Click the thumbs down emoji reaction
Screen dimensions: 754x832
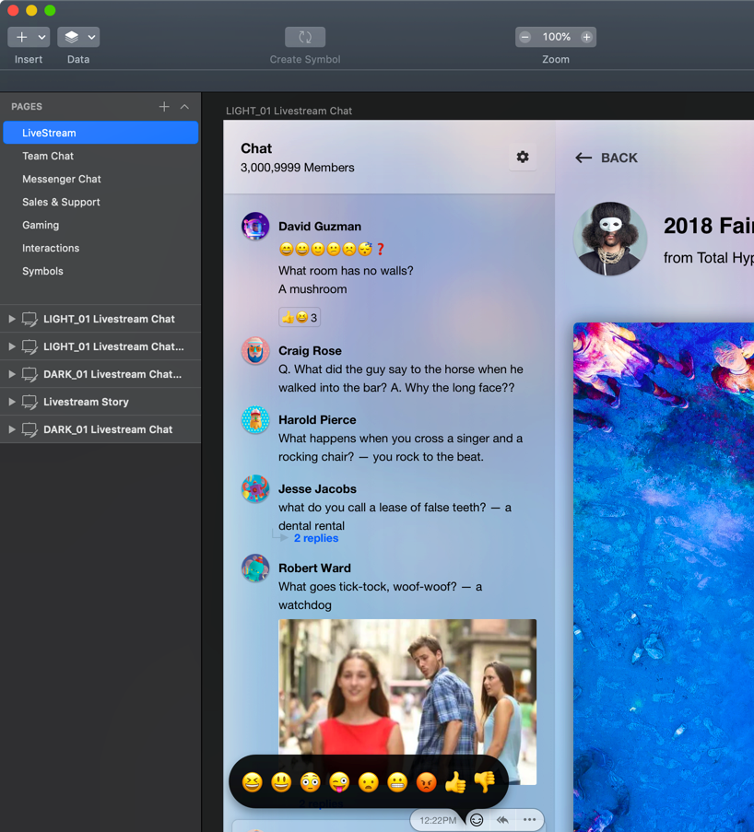pyautogui.click(x=485, y=781)
